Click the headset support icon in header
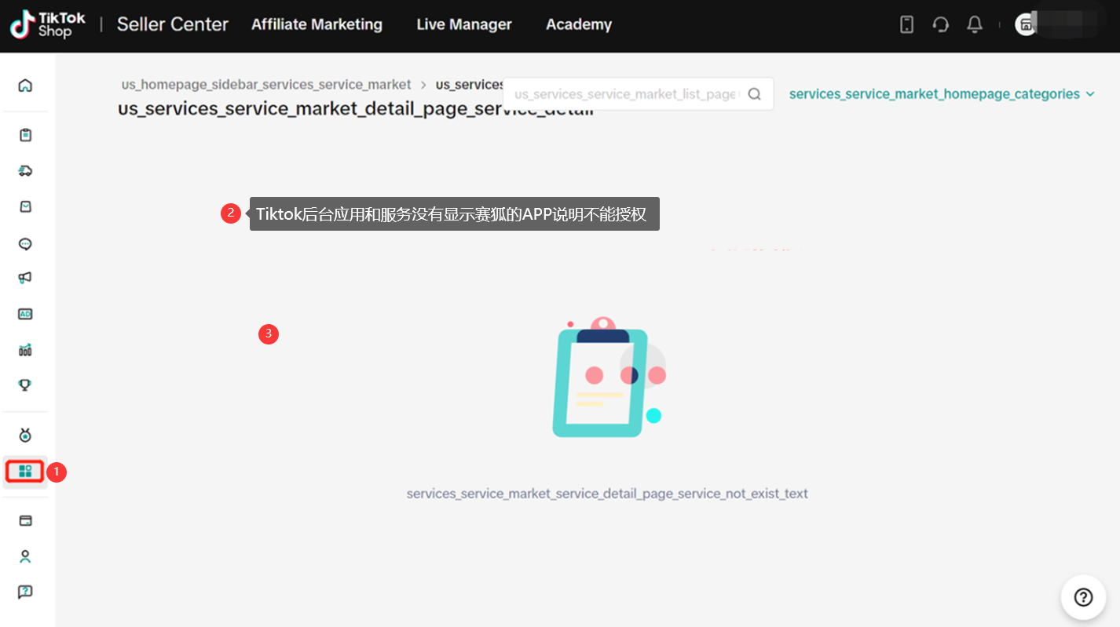1120x627 pixels. coord(941,25)
